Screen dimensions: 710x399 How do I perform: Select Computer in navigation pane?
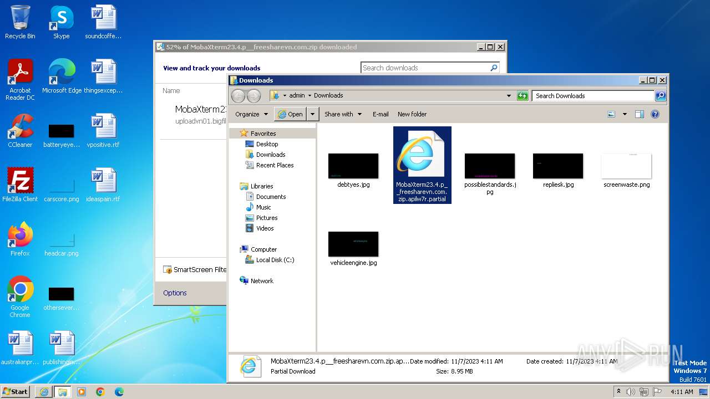click(263, 249)
